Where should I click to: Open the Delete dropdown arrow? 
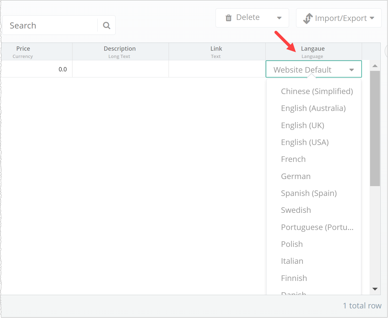[x=279, y=18]
